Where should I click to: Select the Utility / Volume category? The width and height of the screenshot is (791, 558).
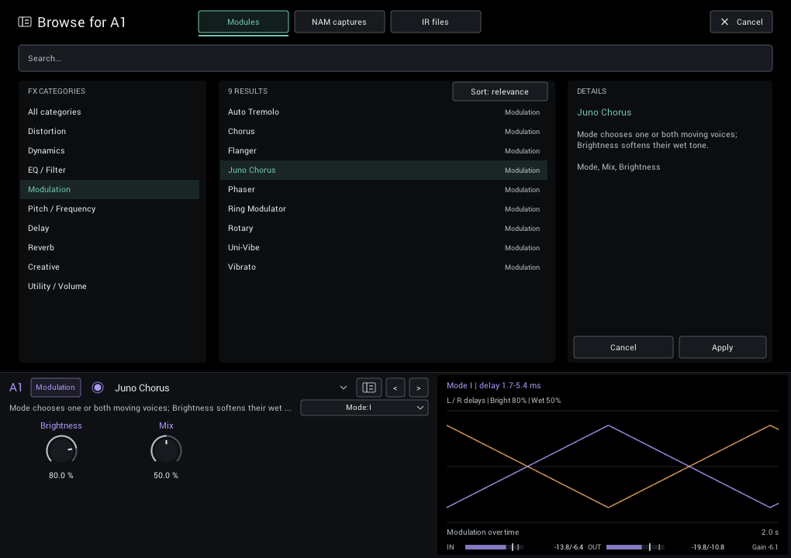109,286
